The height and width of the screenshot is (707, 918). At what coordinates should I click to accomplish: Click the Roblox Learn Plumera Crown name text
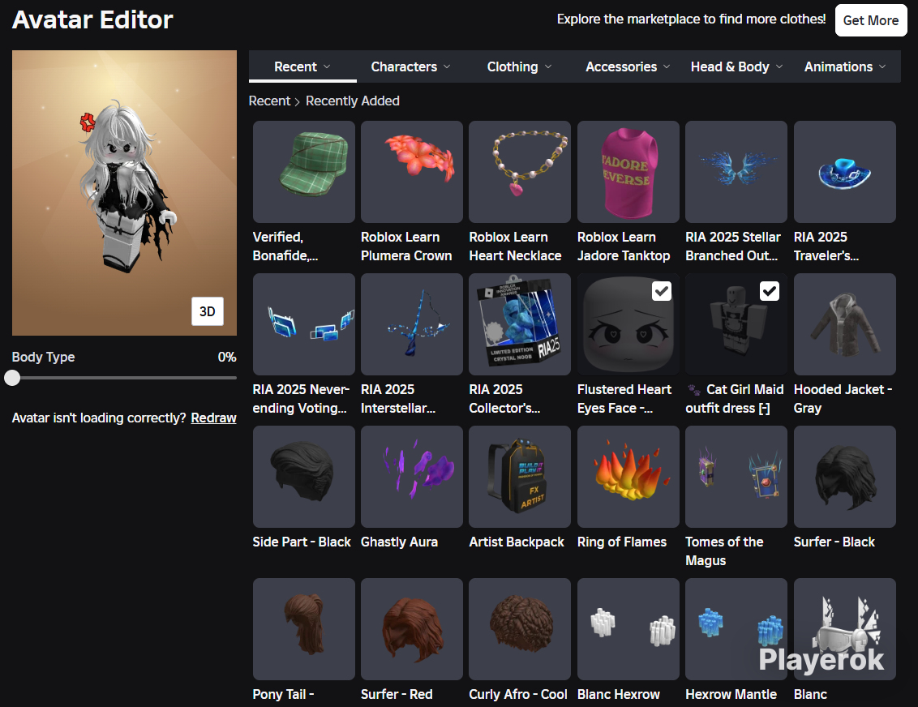point(406,246)
